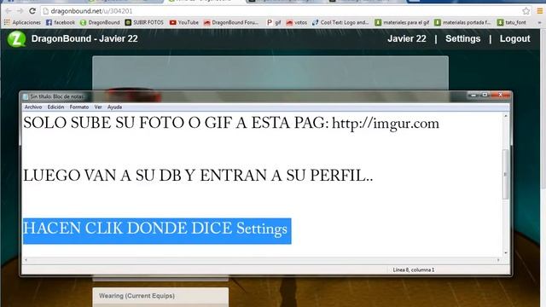The width and height of the screenshot is (546, 307).
Task: Open the Settings link in DragonBound header
Action: click(x=462, y=38)
